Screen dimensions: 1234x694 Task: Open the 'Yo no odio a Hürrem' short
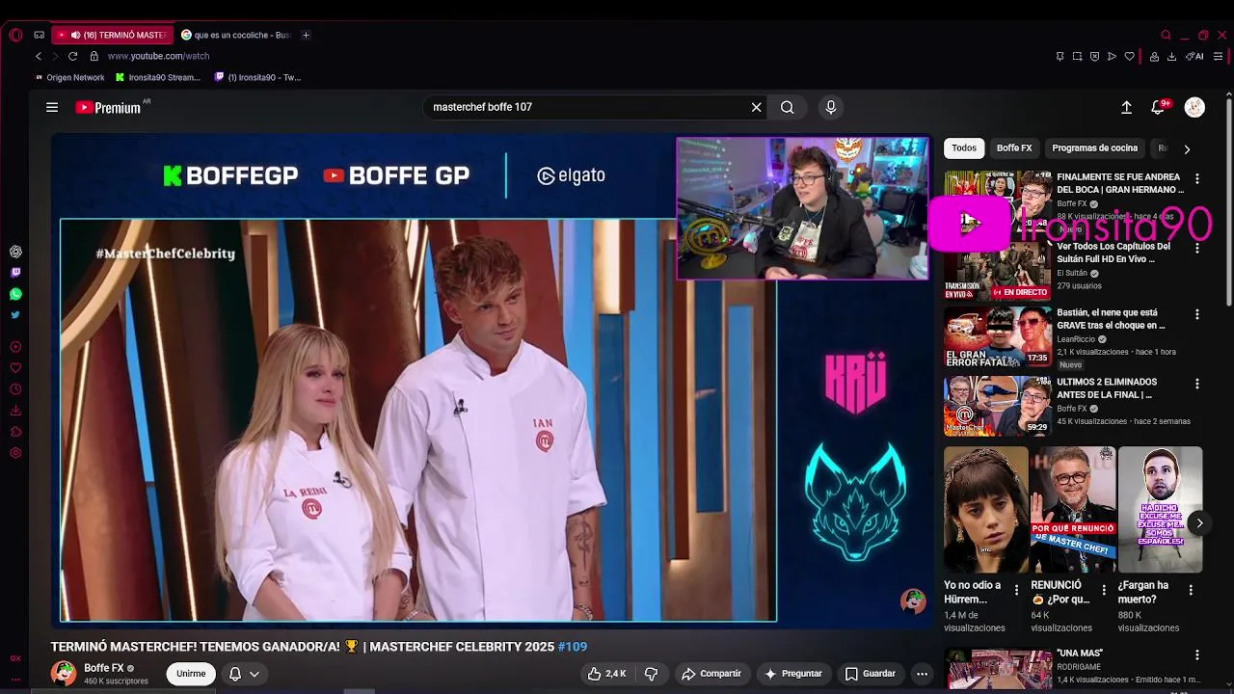985,510
